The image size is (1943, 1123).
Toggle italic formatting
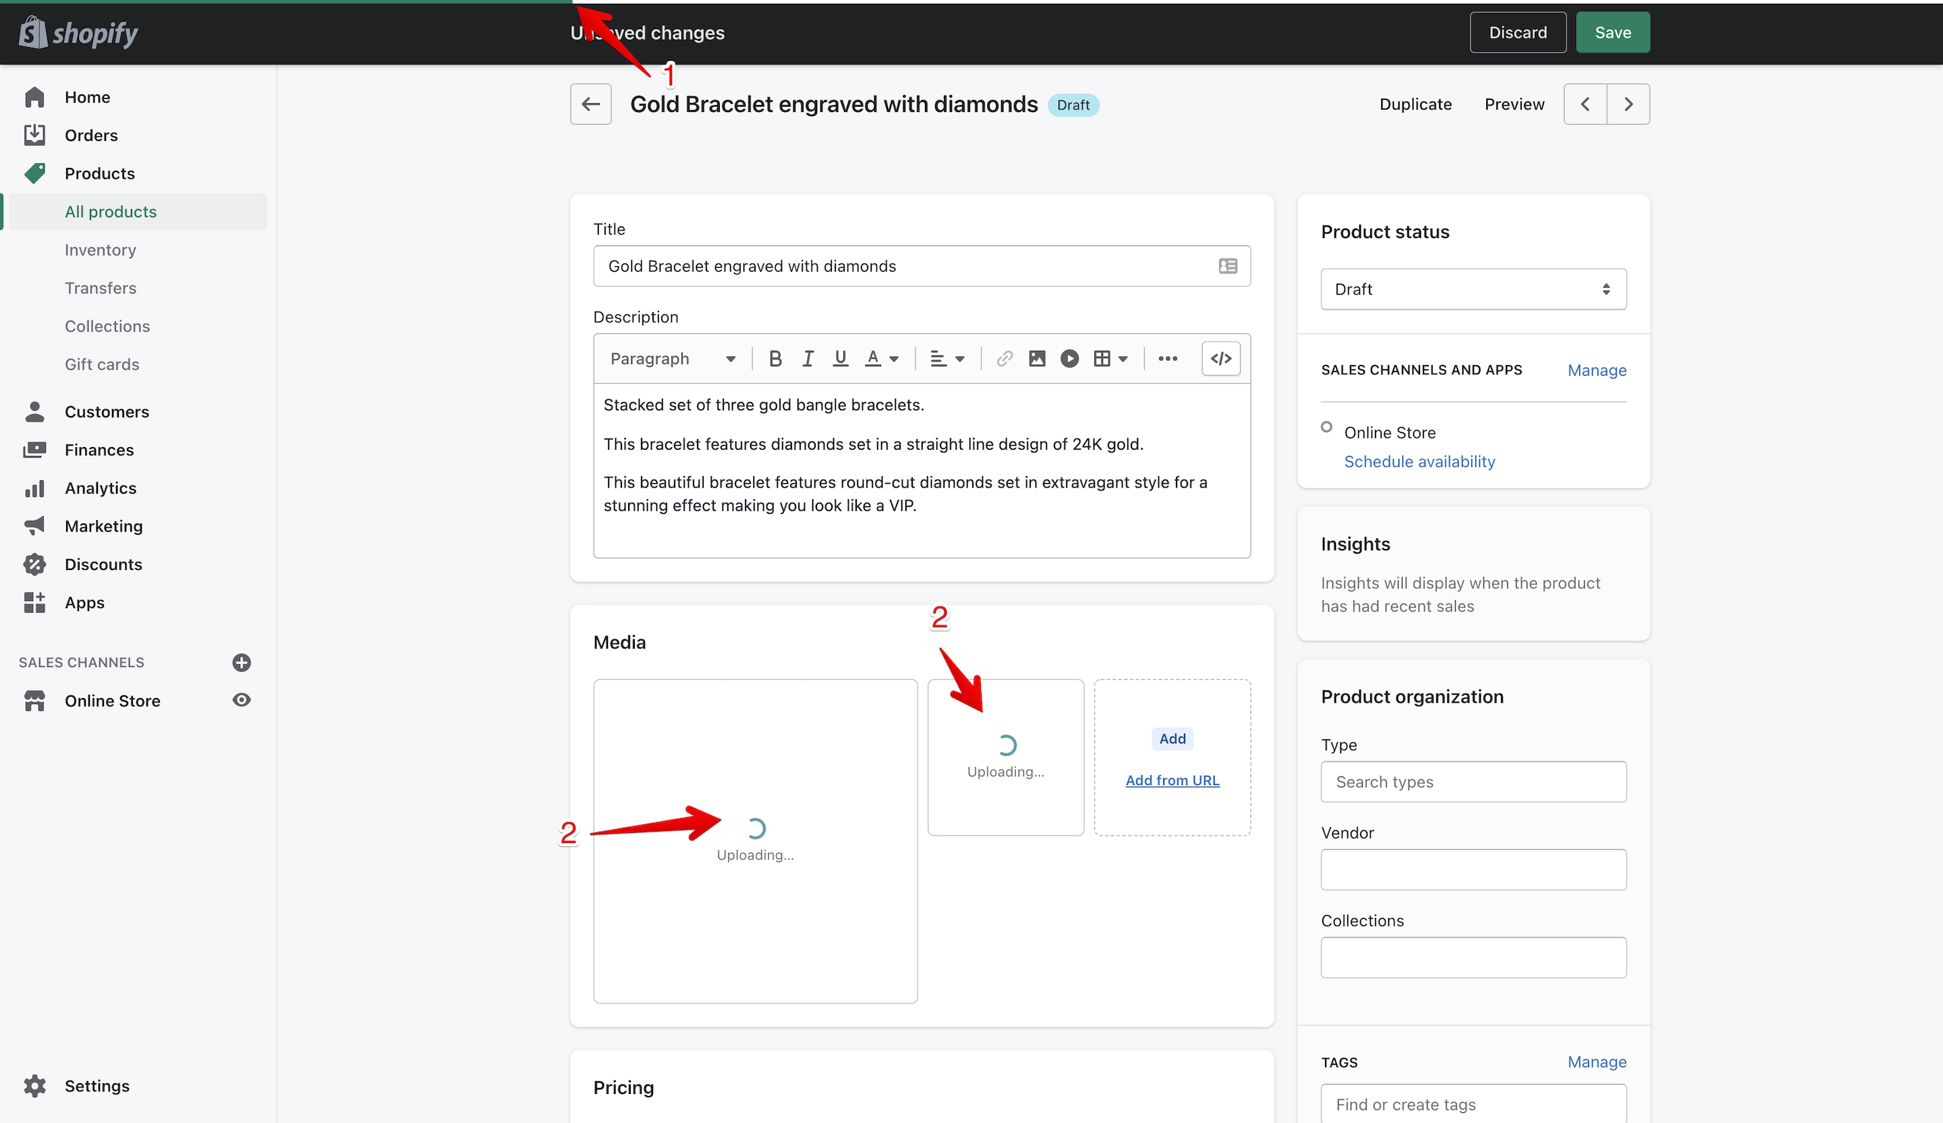(x=808, y=358)
